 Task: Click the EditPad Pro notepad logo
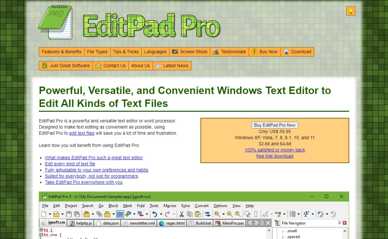(x=55, y=22)
